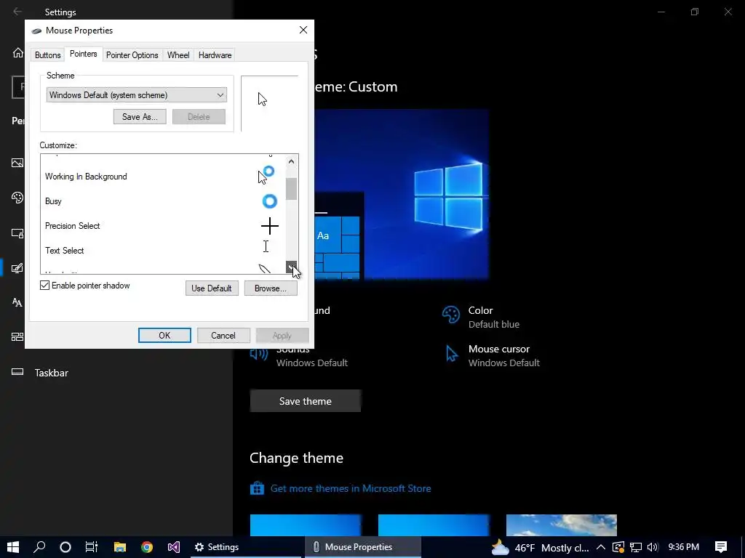Open the Hardware tab
Viewport: 745px width, 558px height.
point(215,55)
